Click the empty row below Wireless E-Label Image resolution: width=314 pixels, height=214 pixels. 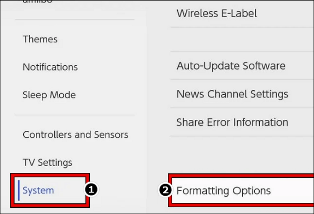point(242,39)
